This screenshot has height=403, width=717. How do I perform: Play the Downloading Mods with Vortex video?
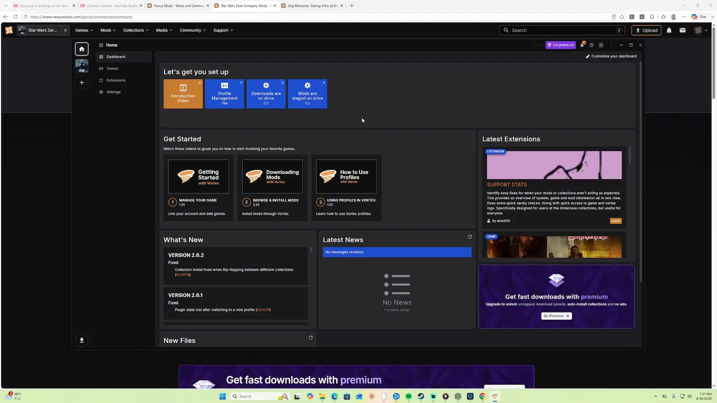click(x=272, y=176)
